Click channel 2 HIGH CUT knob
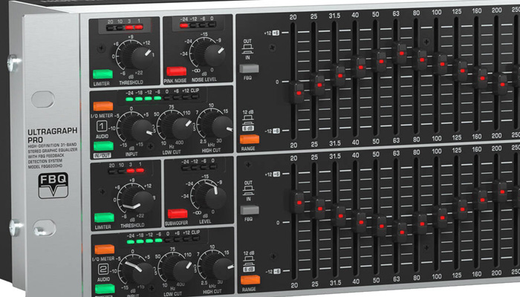Viewport: 520px width, 297px height. click(x=218, y=265)
